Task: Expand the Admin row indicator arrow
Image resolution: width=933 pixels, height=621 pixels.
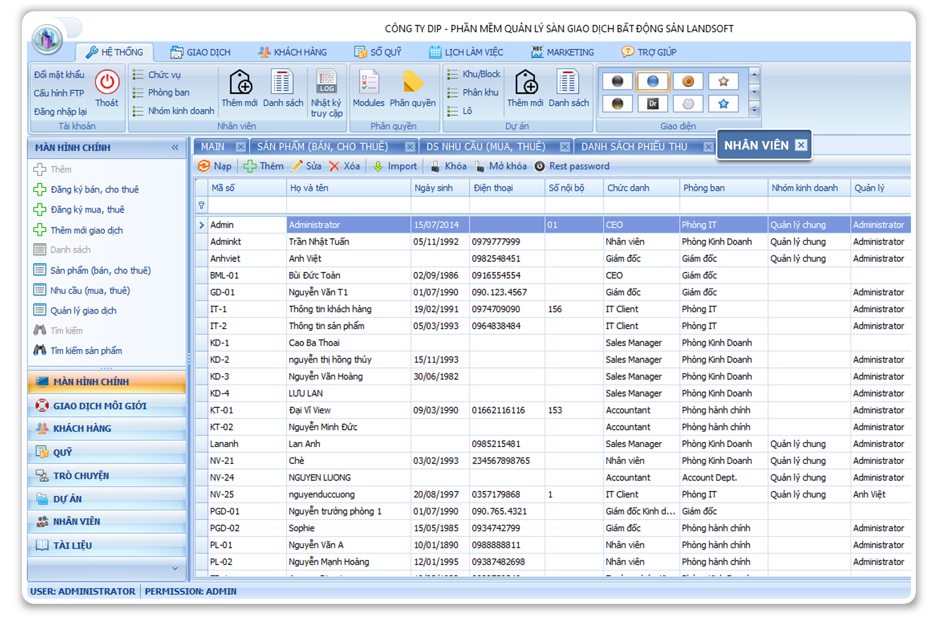Action: 201,225
